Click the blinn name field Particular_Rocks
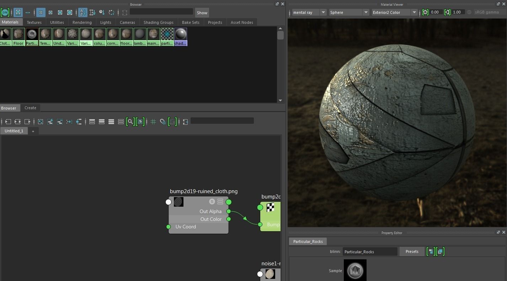 point(370,251)
